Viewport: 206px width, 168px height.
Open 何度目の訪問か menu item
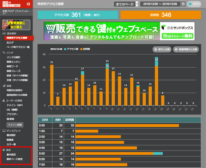[x=14, y=90]
